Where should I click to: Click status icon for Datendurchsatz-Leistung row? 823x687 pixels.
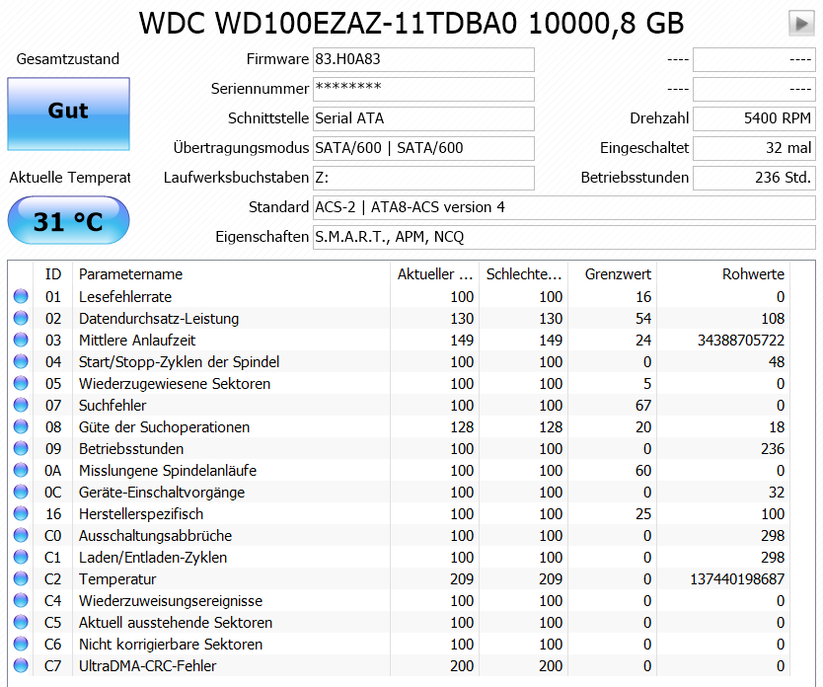click(21, 318)
